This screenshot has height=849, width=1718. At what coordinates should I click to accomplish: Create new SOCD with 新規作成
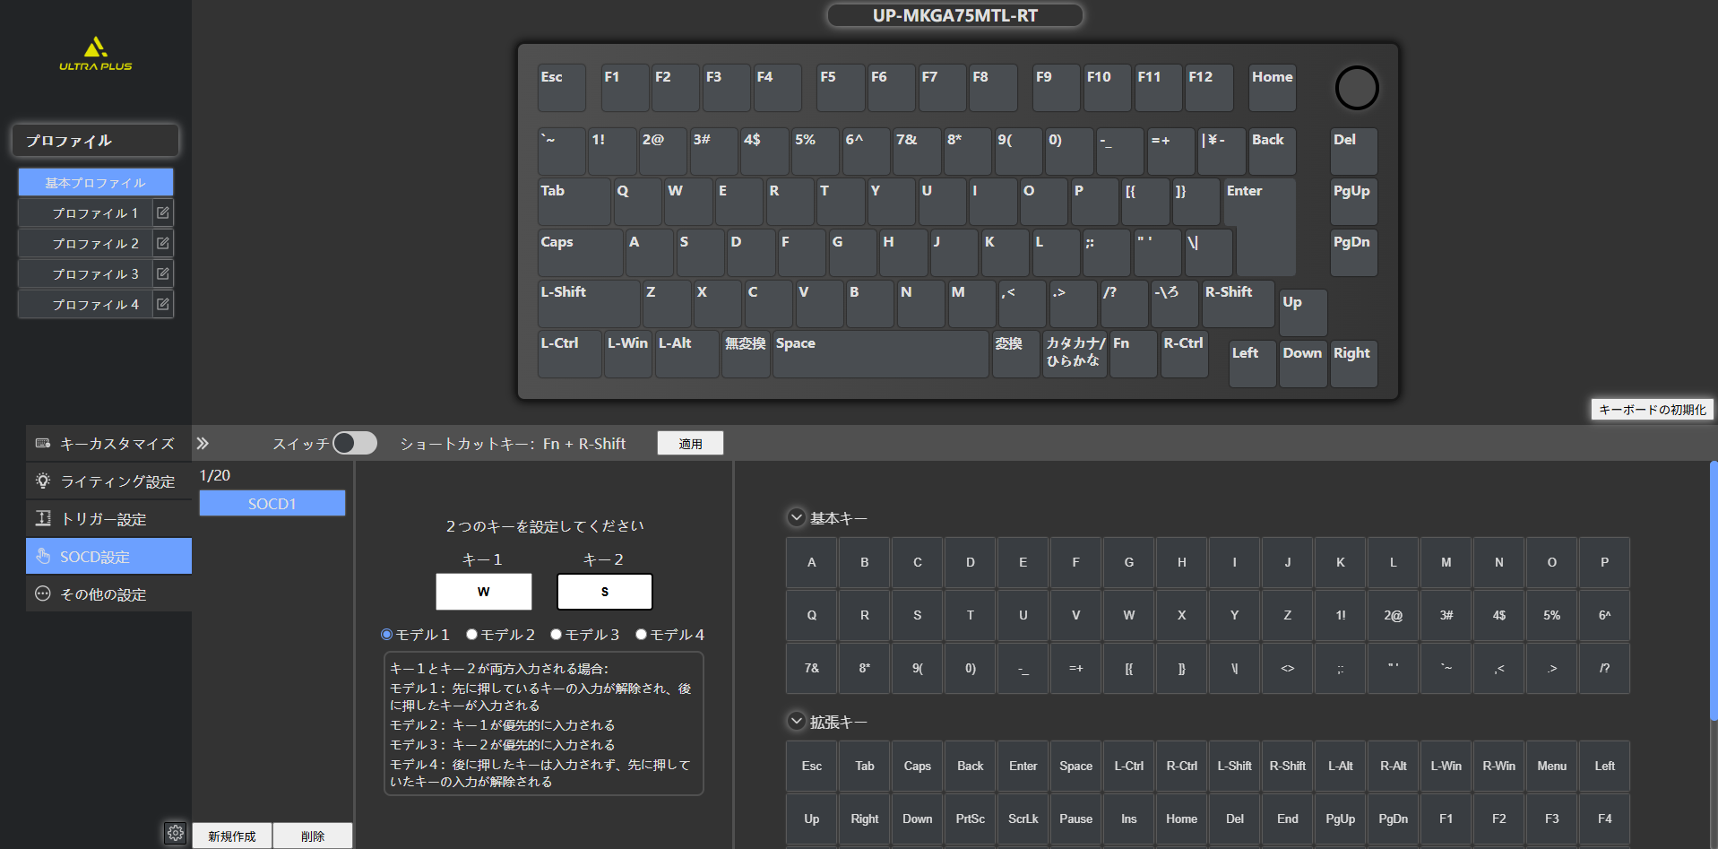(x=232, y=836)
